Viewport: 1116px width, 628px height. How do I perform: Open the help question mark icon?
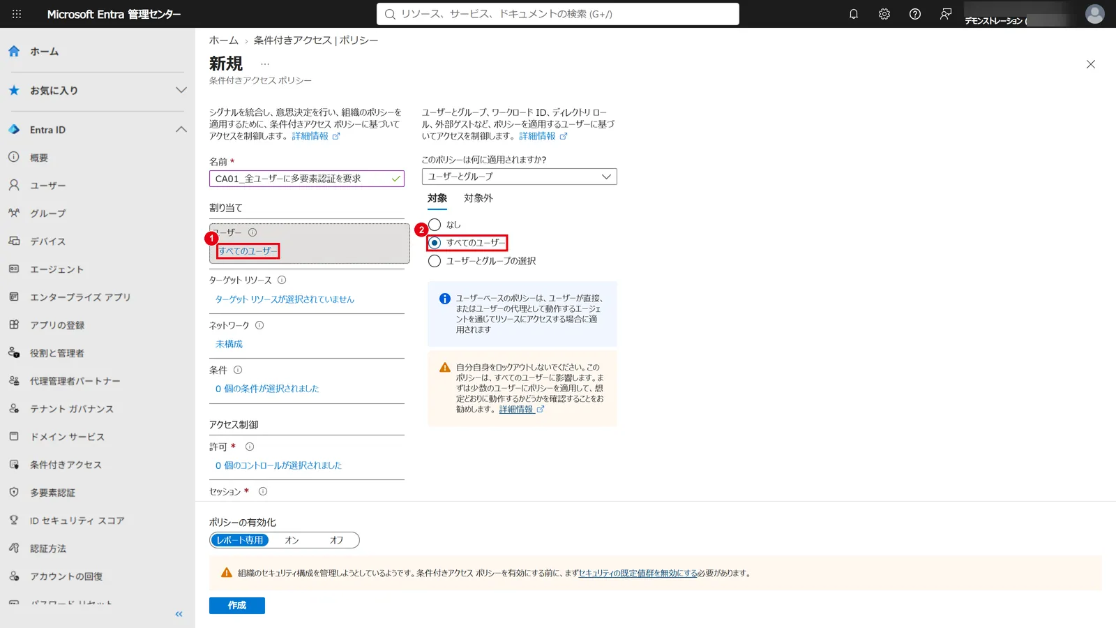click(915, 14)
